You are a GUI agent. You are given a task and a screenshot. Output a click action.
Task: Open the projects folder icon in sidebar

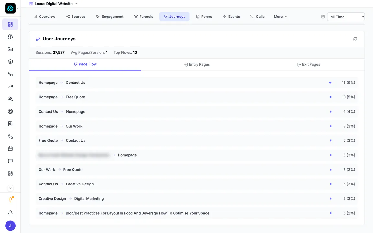(x=10, y=49)
